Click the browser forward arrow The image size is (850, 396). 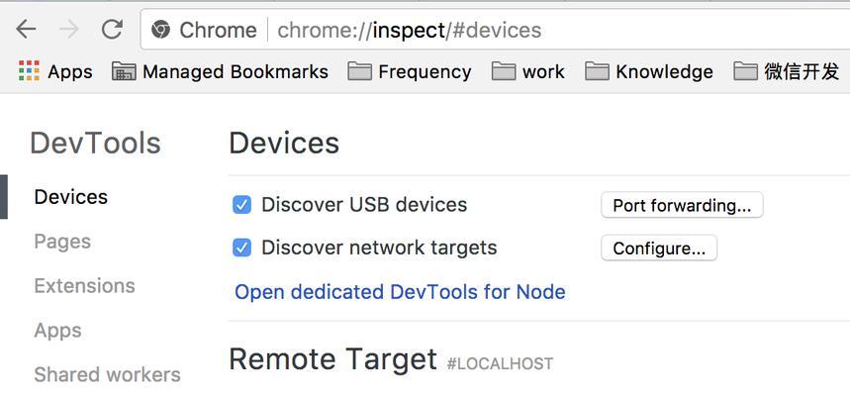point(69,30)
